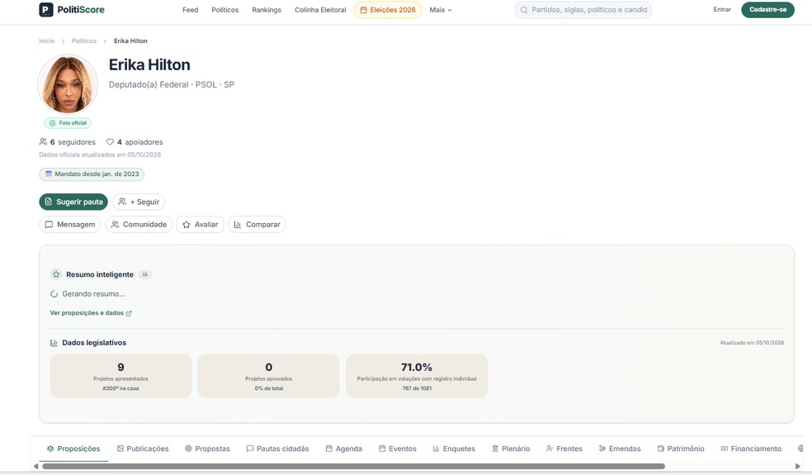Open the Pautas cidadãs tab
Viewport: 812px width, 475px height.
click(277, 449)
